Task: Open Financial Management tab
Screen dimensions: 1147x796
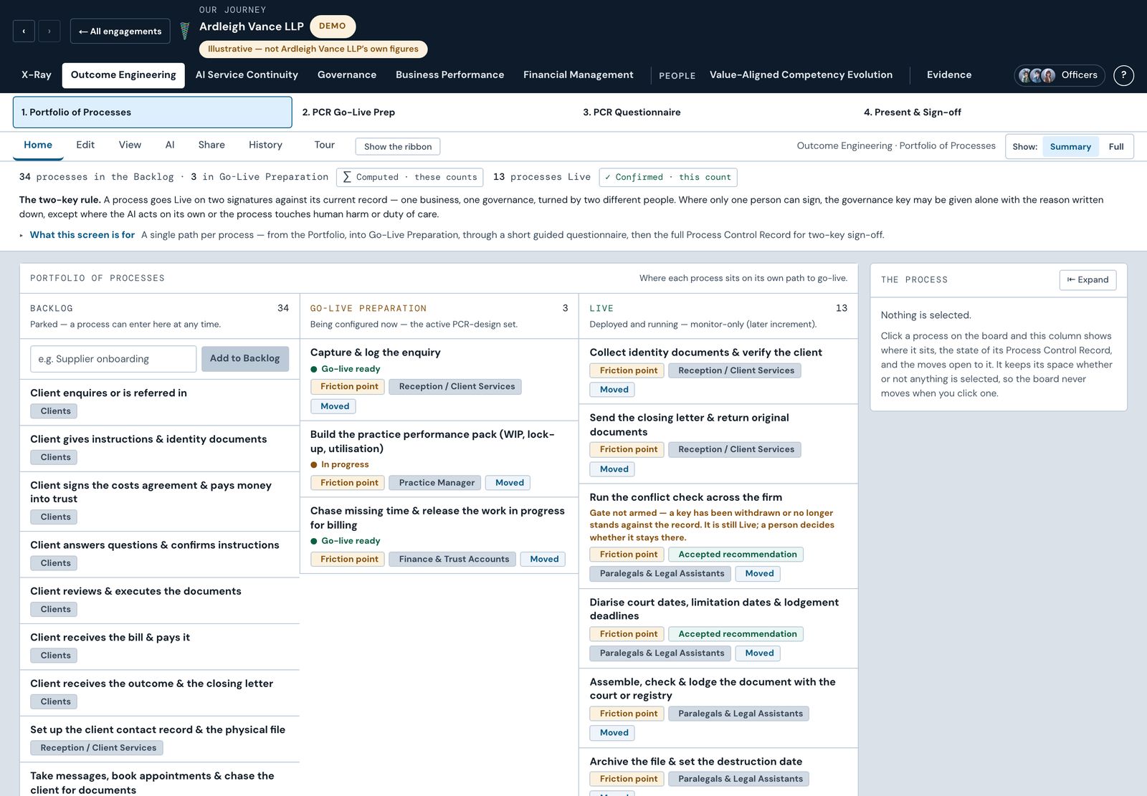Action: click(x=579, y=75)
